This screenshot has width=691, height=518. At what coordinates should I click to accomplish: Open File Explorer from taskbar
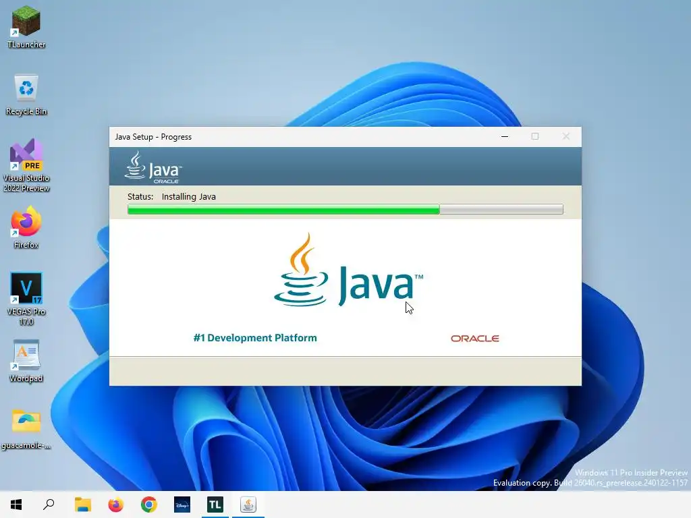[82, 505]
